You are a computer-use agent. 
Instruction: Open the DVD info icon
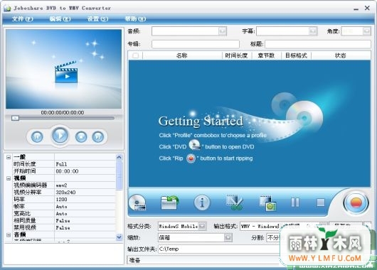click(202, 202)
